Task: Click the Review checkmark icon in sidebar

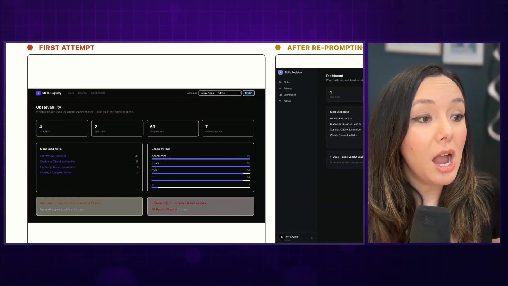Action: click(280, 88)
